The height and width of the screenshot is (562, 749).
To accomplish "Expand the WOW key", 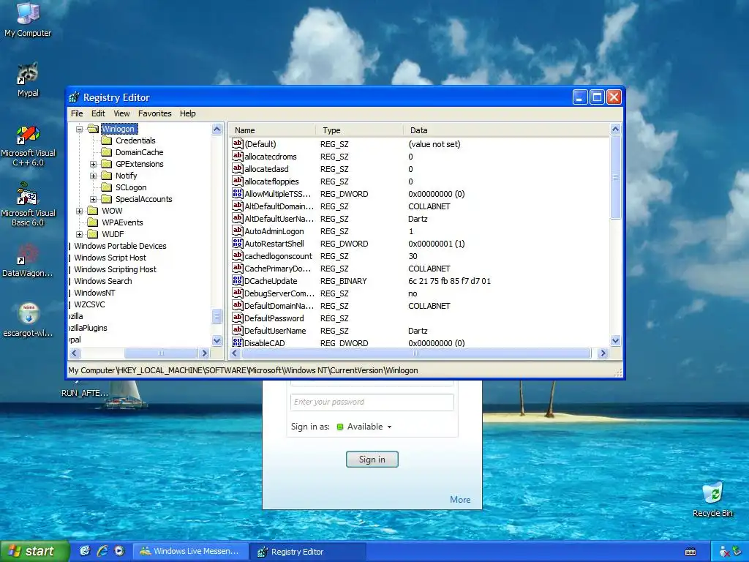I will coord(80,211).
